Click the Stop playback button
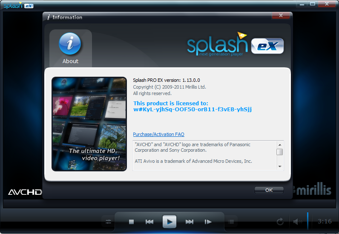 pos(131,222)
